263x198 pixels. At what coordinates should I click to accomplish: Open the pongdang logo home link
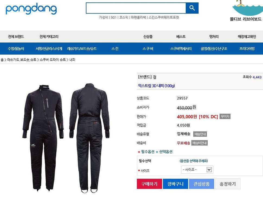pos(31,9)
